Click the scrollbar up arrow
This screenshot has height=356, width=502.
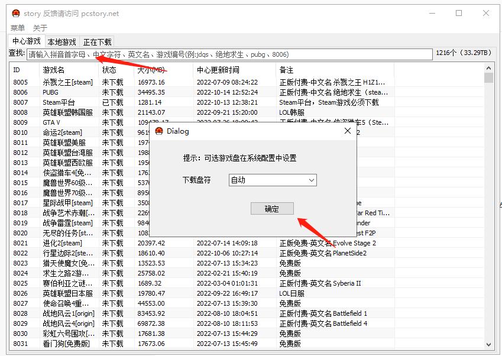tap(489, 68)
